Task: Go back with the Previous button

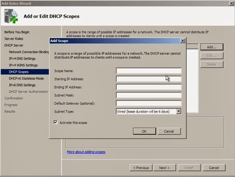Action: [141, 168]
